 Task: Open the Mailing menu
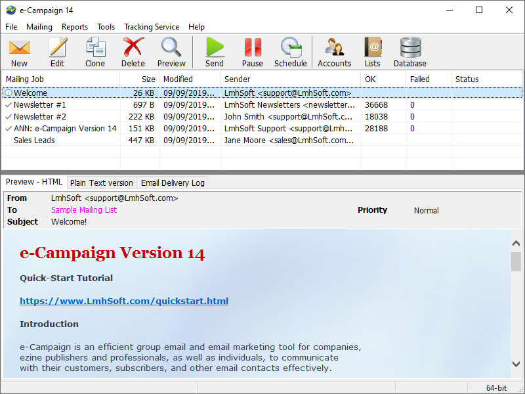39,27
